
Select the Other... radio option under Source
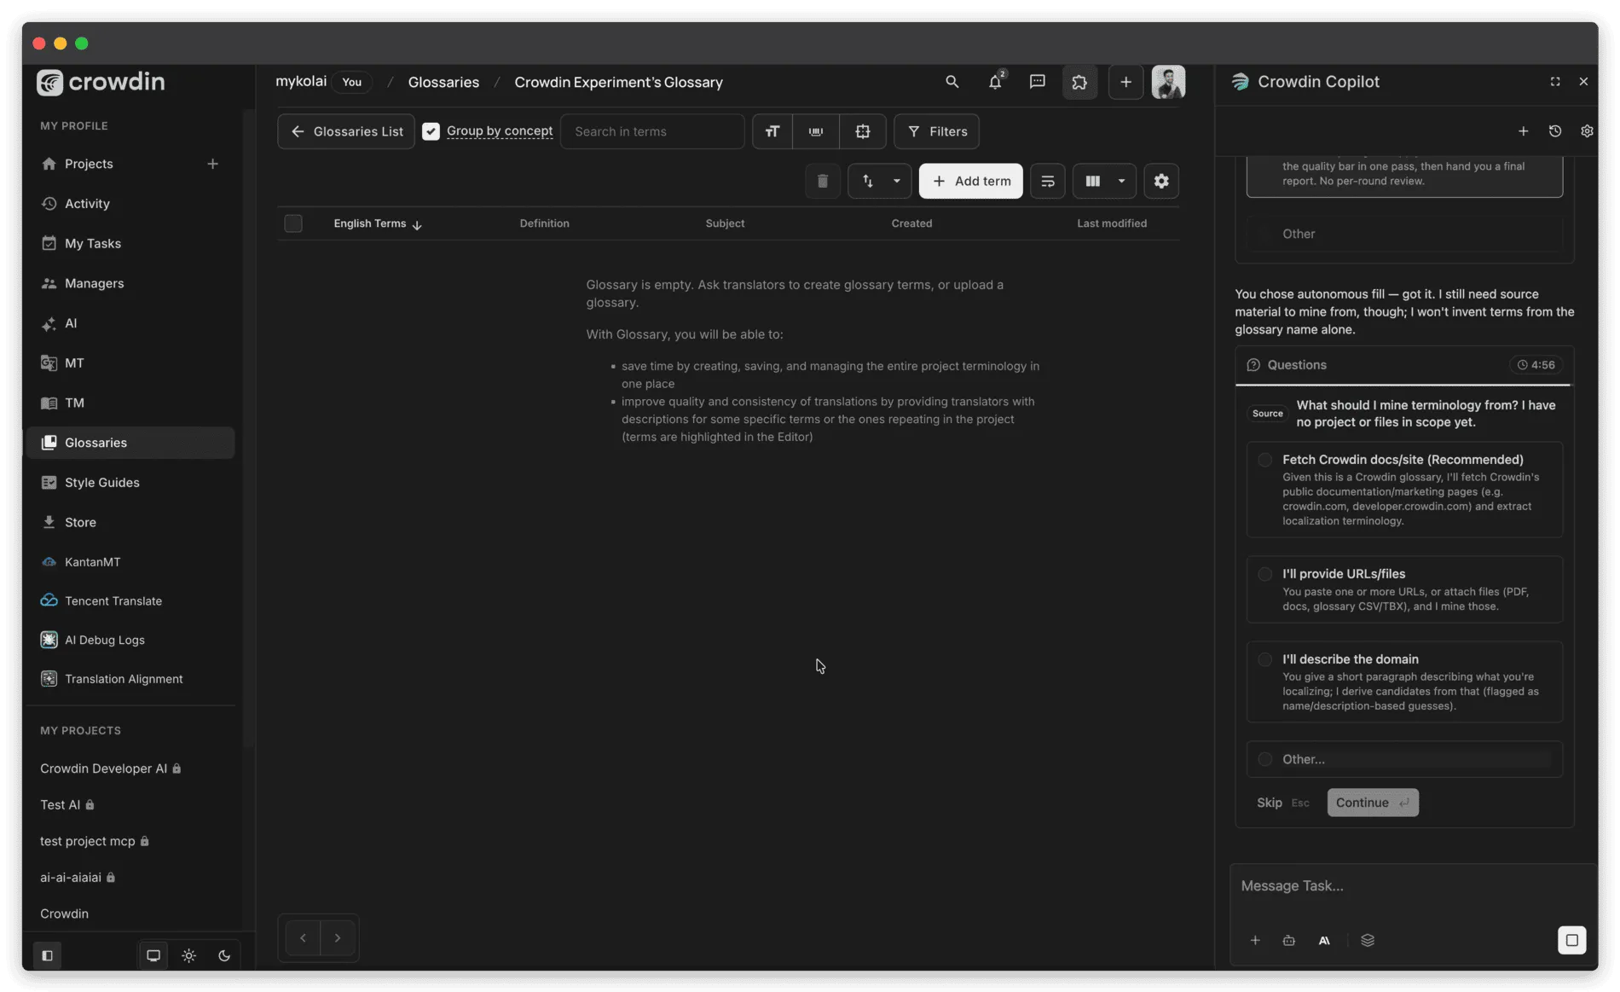coord(1265,759)
